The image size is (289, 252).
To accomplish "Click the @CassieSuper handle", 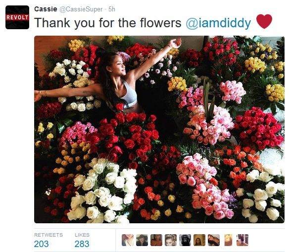I will (81, 9).
